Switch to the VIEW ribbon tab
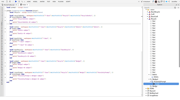This screenshot has height=100, width=180. (54, 2)
